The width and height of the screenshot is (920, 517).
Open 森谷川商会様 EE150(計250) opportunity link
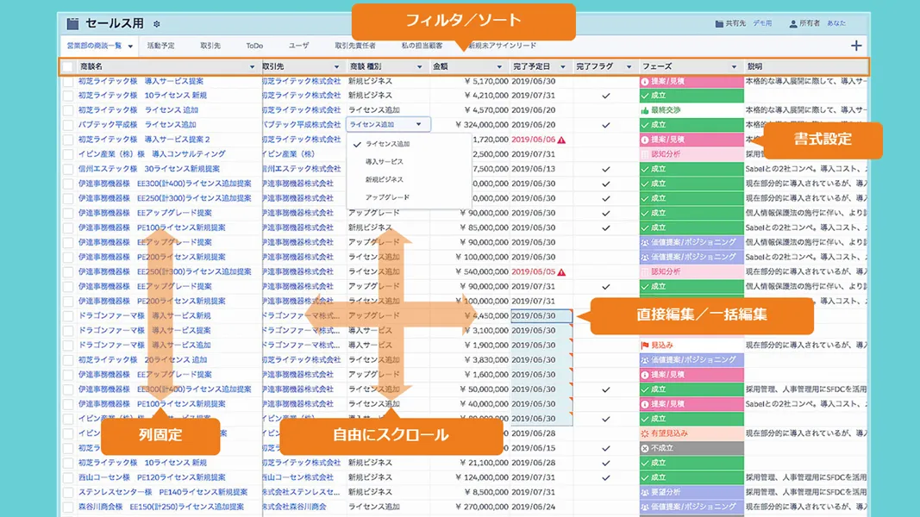[x=160, y=507]
